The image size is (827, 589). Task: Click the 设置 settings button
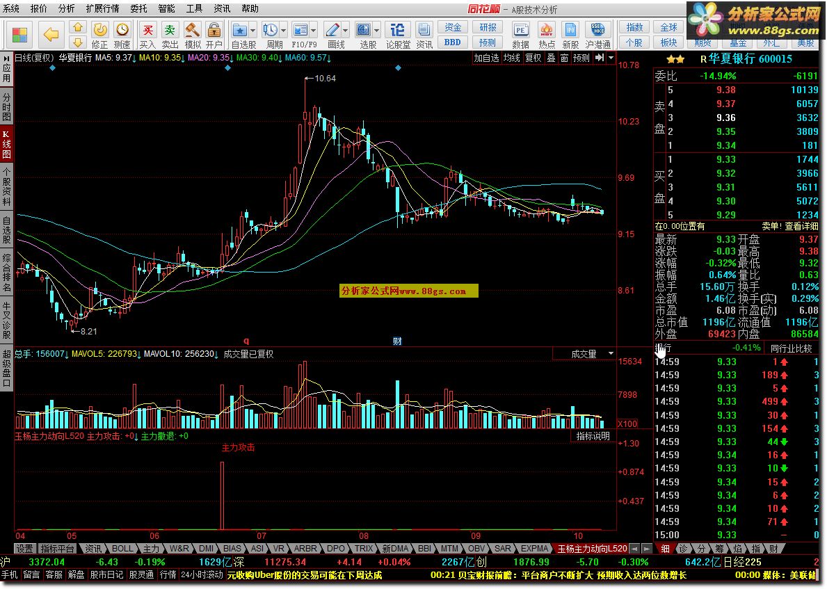(24, 549)
